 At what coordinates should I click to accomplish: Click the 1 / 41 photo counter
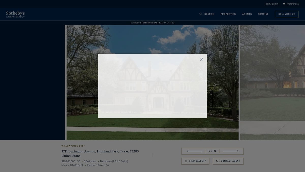212,151
